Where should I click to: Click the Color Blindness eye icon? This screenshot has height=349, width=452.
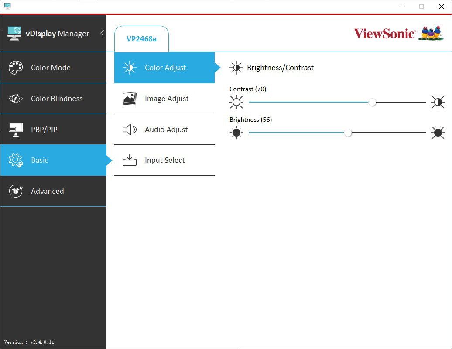(x=16, y=99)
